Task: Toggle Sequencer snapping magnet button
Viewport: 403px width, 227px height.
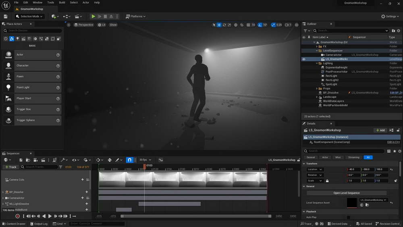Action: (129, 160)
